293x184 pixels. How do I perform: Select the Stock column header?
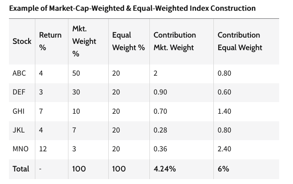click(x=22, y=41)
